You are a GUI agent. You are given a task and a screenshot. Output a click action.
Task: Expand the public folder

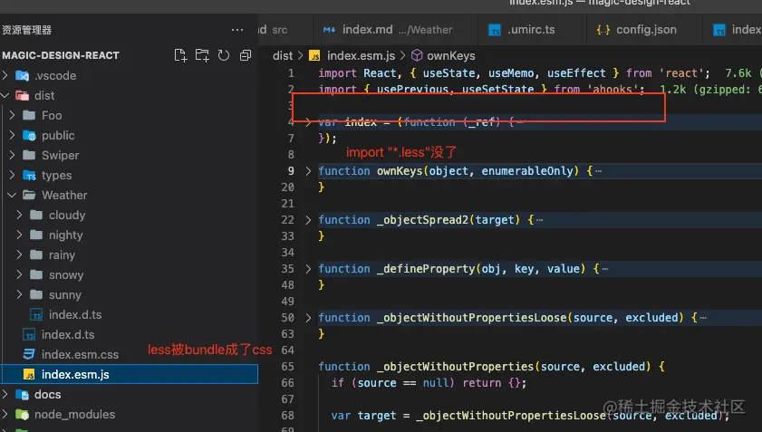point(13,135)
